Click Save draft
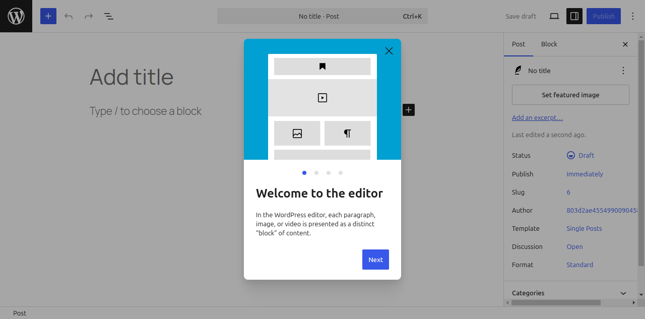This screenshot has width=645, height=319. [x=521, y=16]
